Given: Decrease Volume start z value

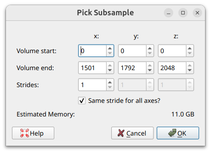Looking at the screenshot, I should point(190,54).
